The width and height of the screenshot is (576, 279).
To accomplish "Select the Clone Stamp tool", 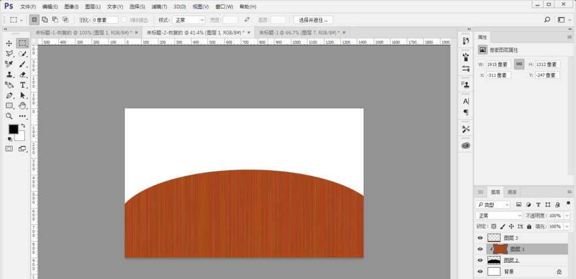I will click(9, 74).
